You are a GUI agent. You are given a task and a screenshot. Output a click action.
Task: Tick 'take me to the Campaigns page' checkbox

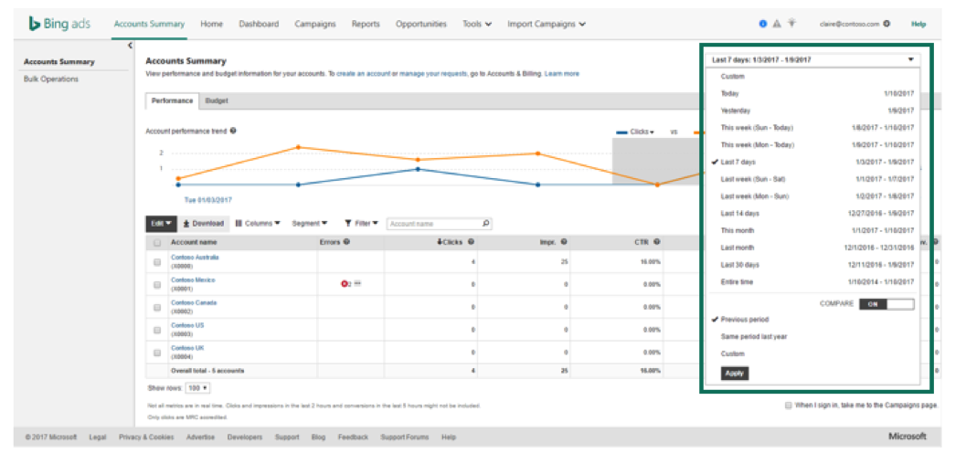(789, 406)
